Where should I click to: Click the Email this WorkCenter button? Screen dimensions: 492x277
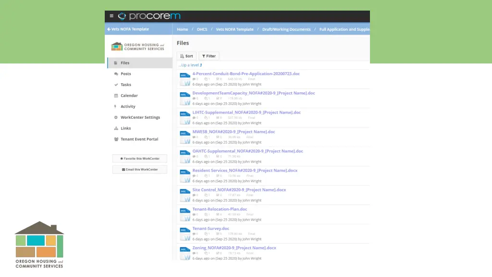click(x=139, y=170)
